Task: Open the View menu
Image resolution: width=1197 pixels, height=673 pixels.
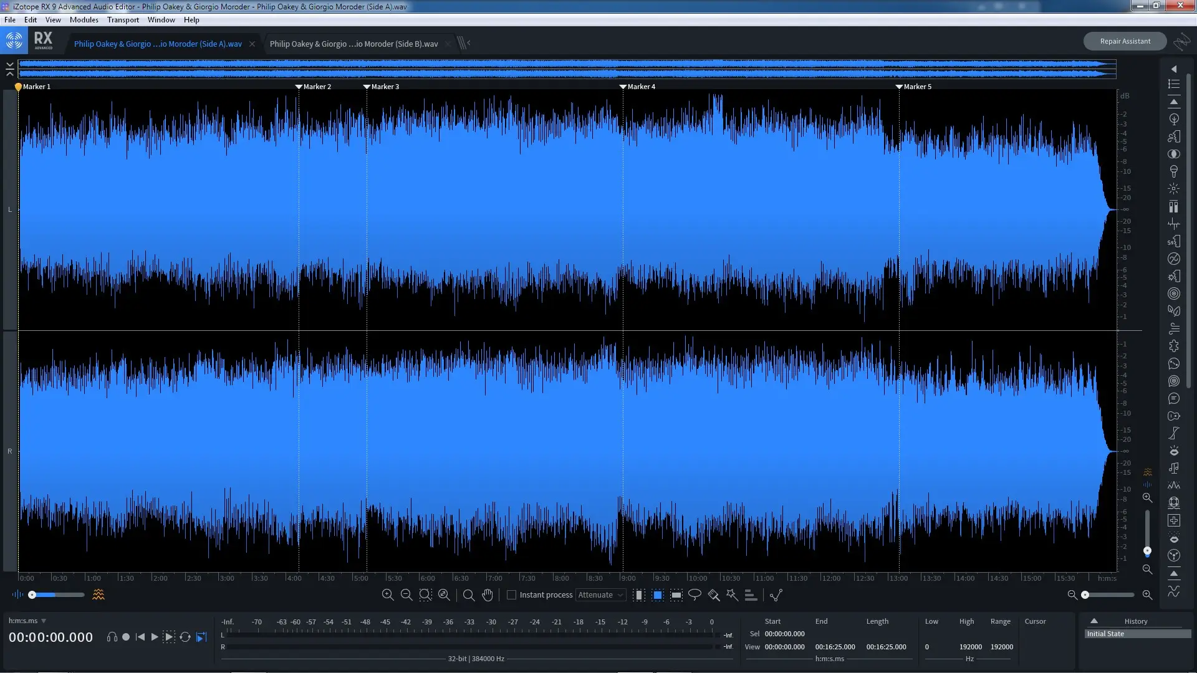Action: tap(53, 20)
